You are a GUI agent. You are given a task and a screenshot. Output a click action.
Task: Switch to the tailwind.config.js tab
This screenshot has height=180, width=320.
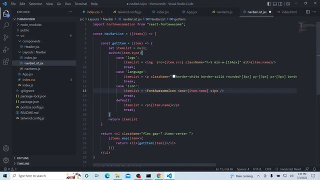[129, 12]
